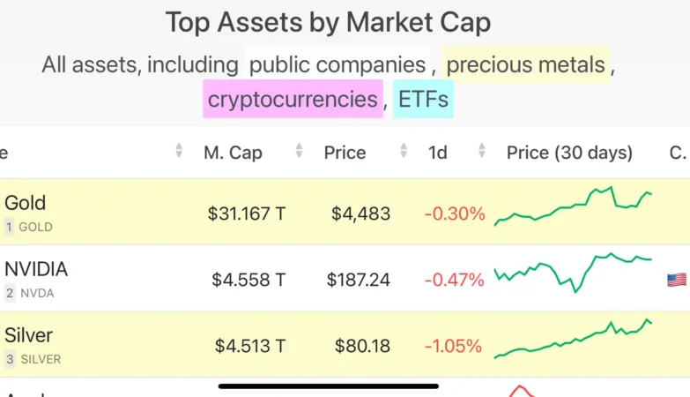Open the Silver asset page
This screenshot has height=397, width=690.
[x=28, y=335]
